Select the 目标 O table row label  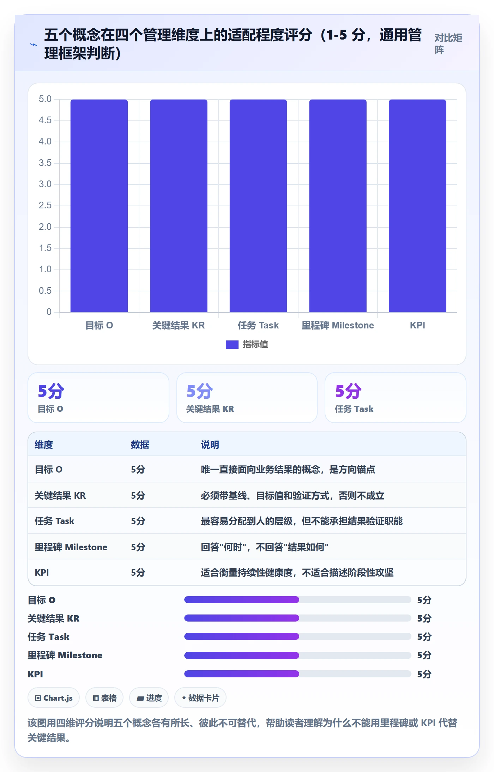click(x=49, y=469)
